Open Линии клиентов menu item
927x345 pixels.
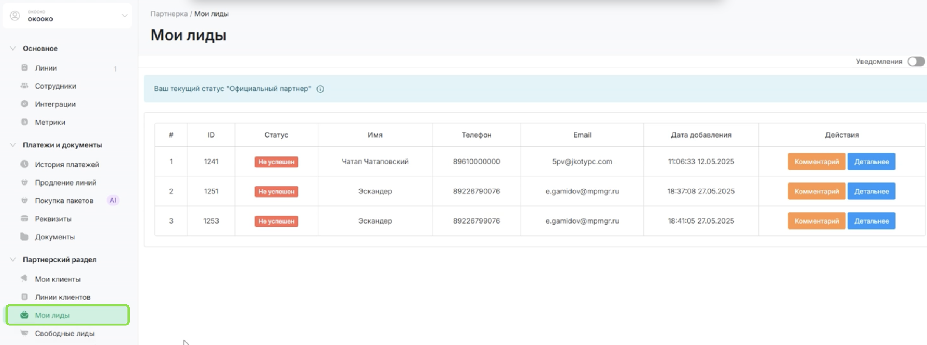62,297
